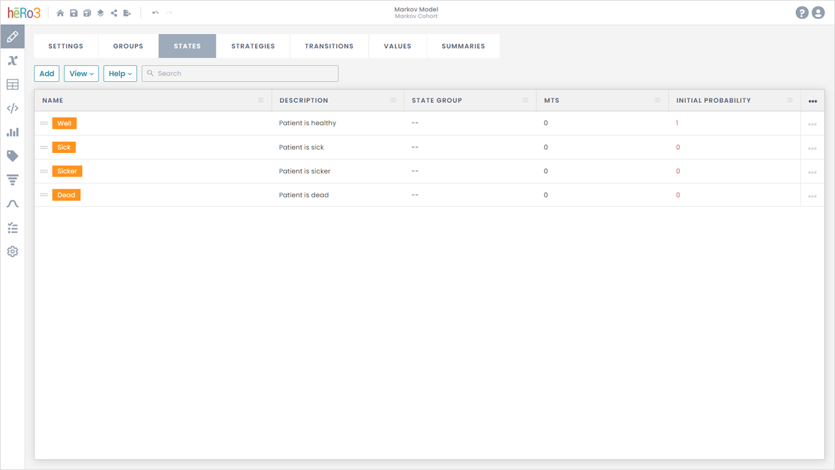Grab the drag handle of the Well row
Screen dimensions: 835x470
[x=44, y=123]
